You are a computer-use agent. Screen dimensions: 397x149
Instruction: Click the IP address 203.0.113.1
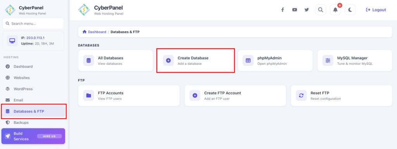click(35, 38)
